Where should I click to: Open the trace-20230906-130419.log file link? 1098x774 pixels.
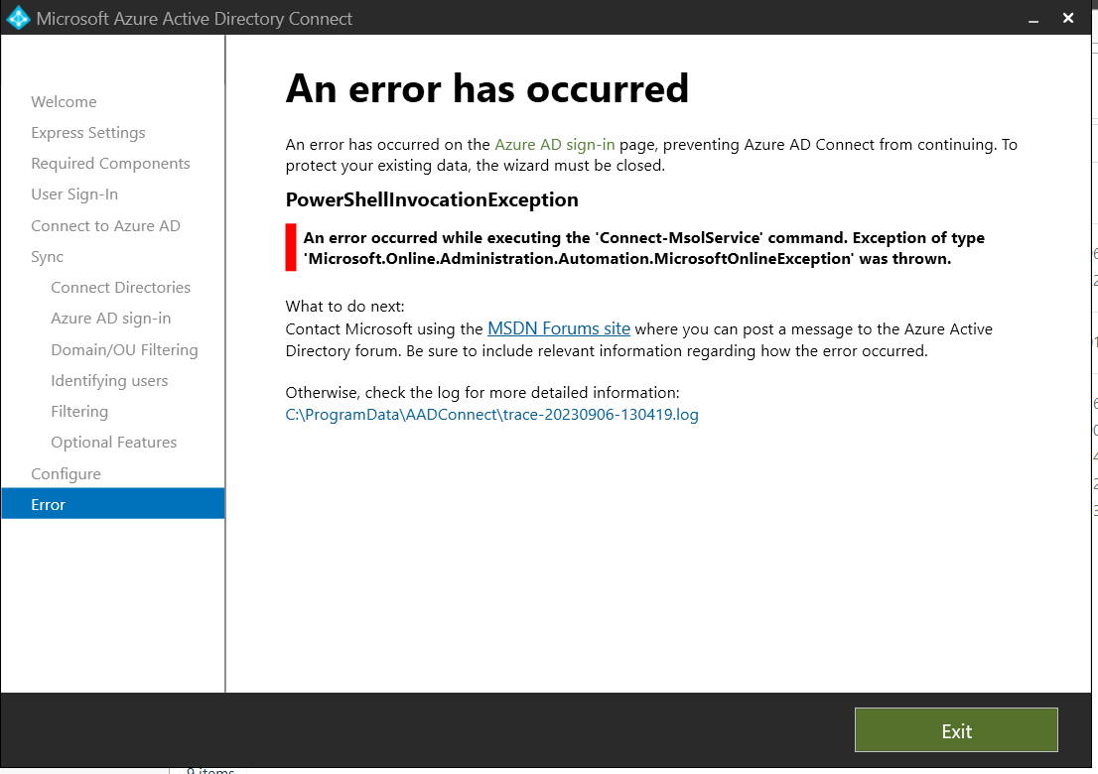pyautogui.click(x=491, y=415)
